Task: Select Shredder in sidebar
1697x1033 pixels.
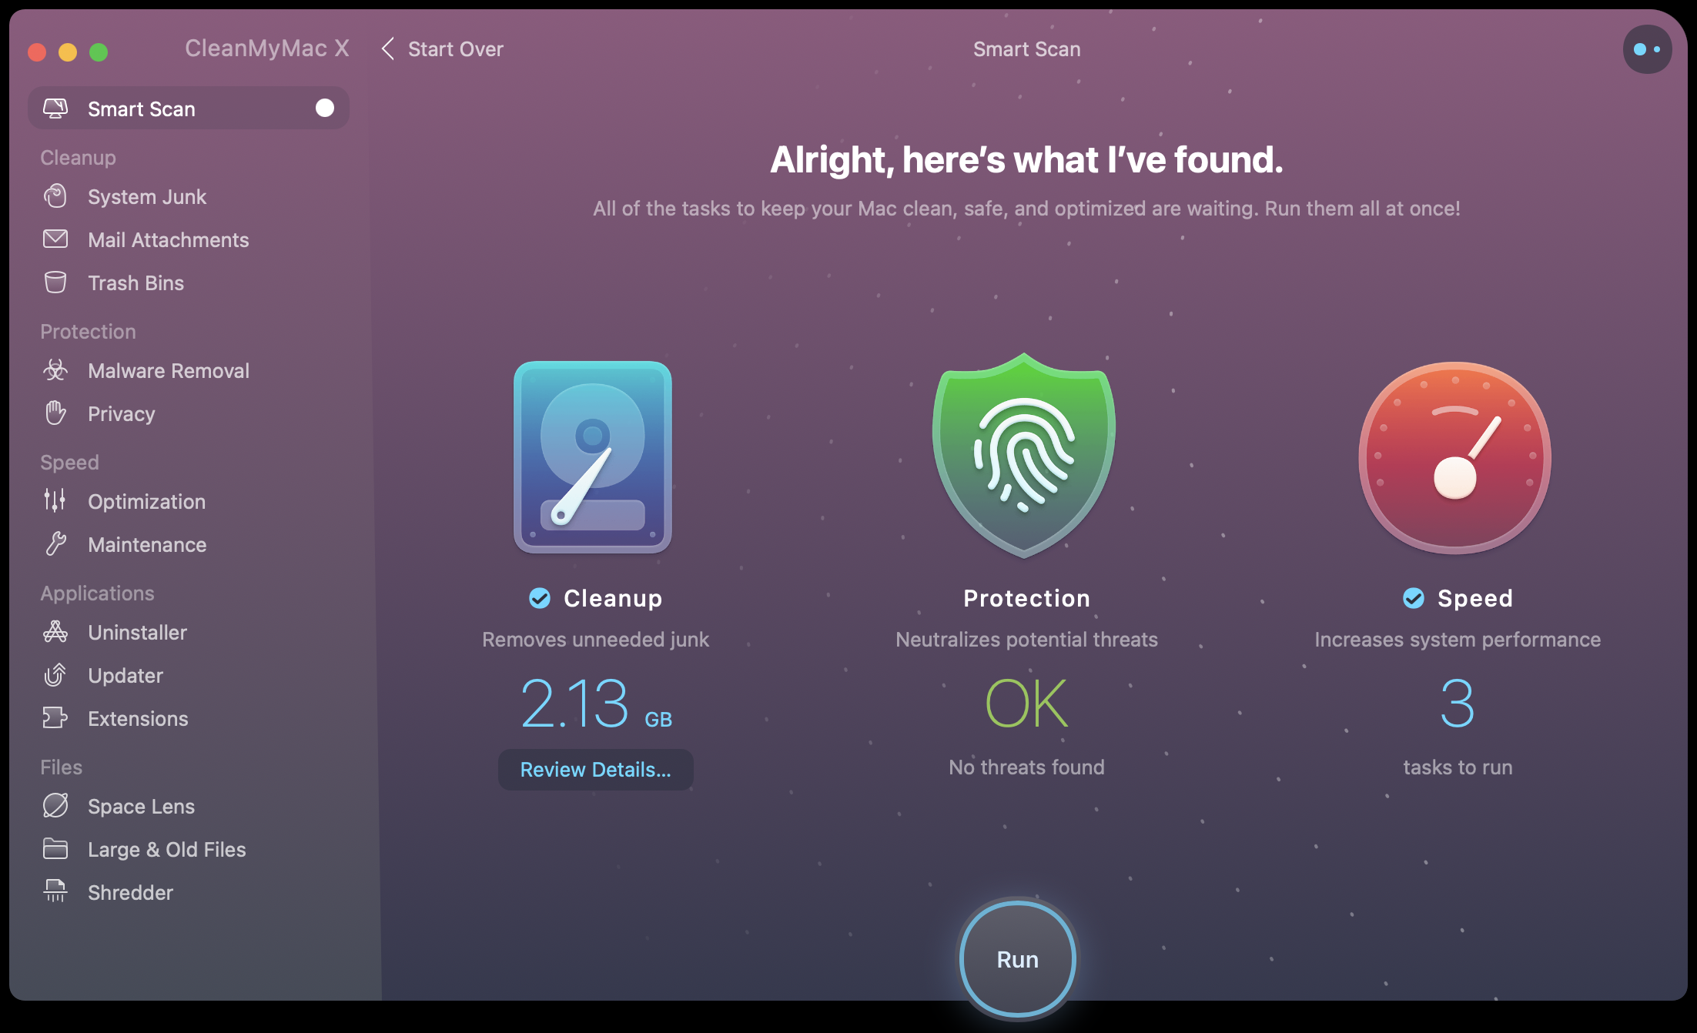Action: coord(189,892)
